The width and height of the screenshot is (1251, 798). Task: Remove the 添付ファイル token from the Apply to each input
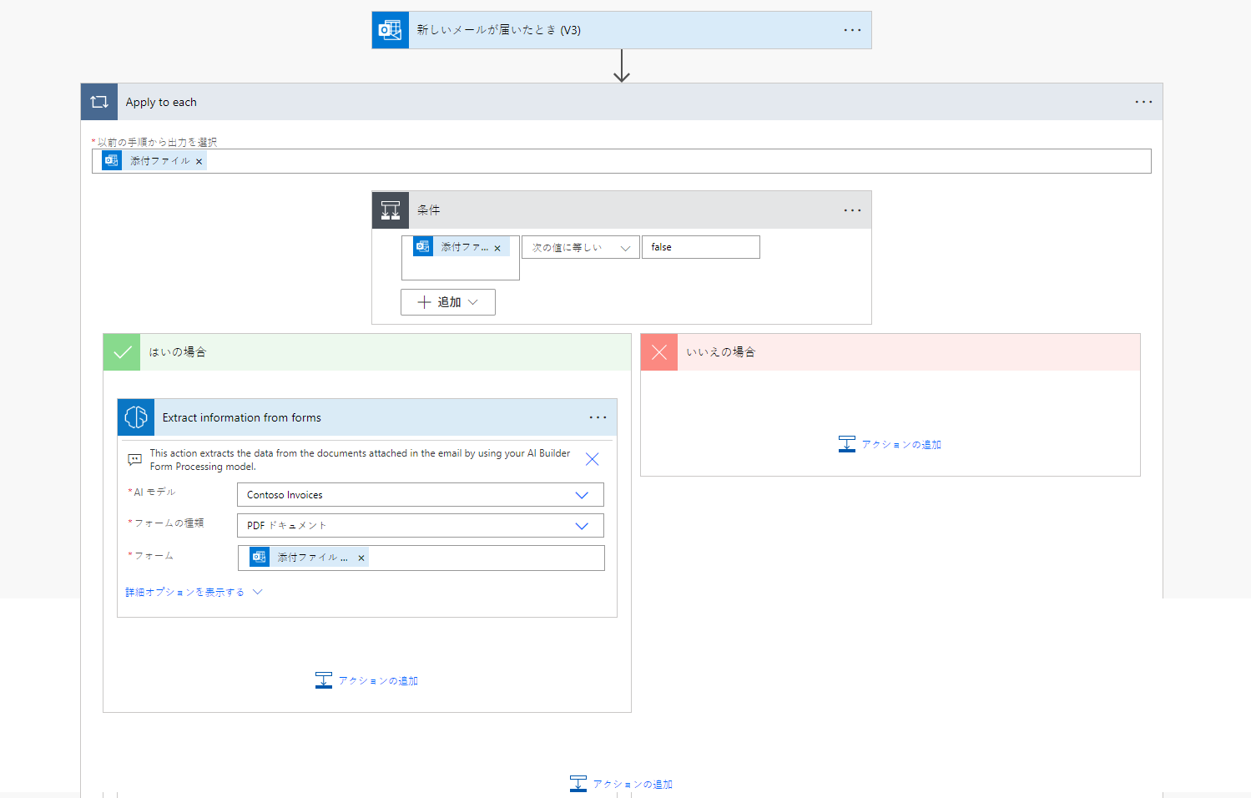(199, 162)
